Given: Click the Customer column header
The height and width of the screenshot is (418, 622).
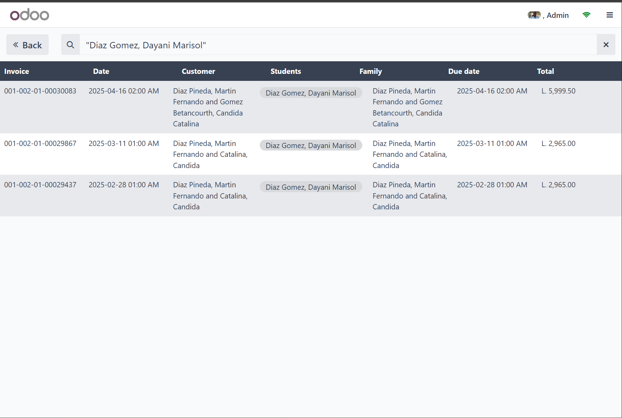Looking at the screenshot, I should tap(198, 71).
